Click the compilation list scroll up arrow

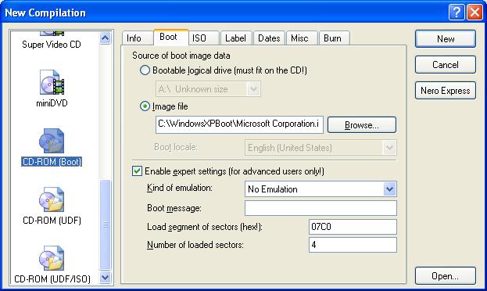[106, 38]
